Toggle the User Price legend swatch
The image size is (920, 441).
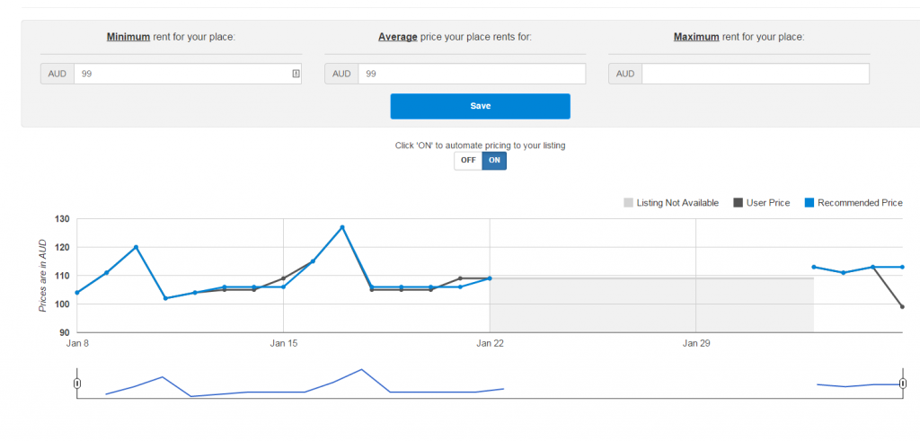click(739, 203)
